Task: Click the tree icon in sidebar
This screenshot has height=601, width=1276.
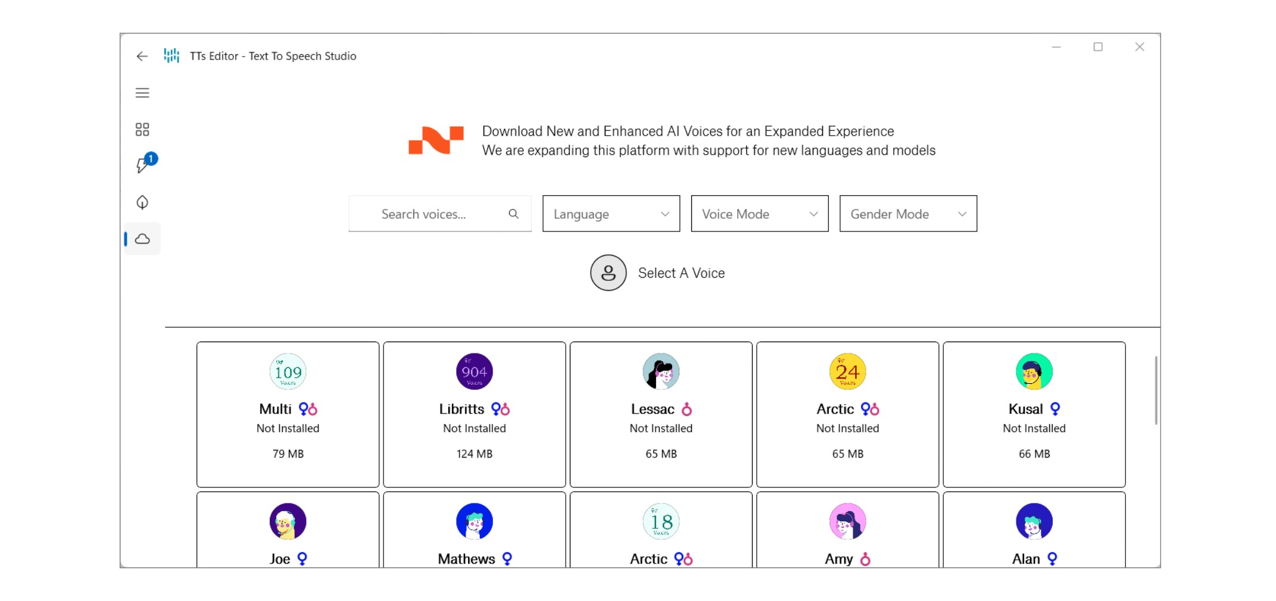Action: (x=142, y=202)
